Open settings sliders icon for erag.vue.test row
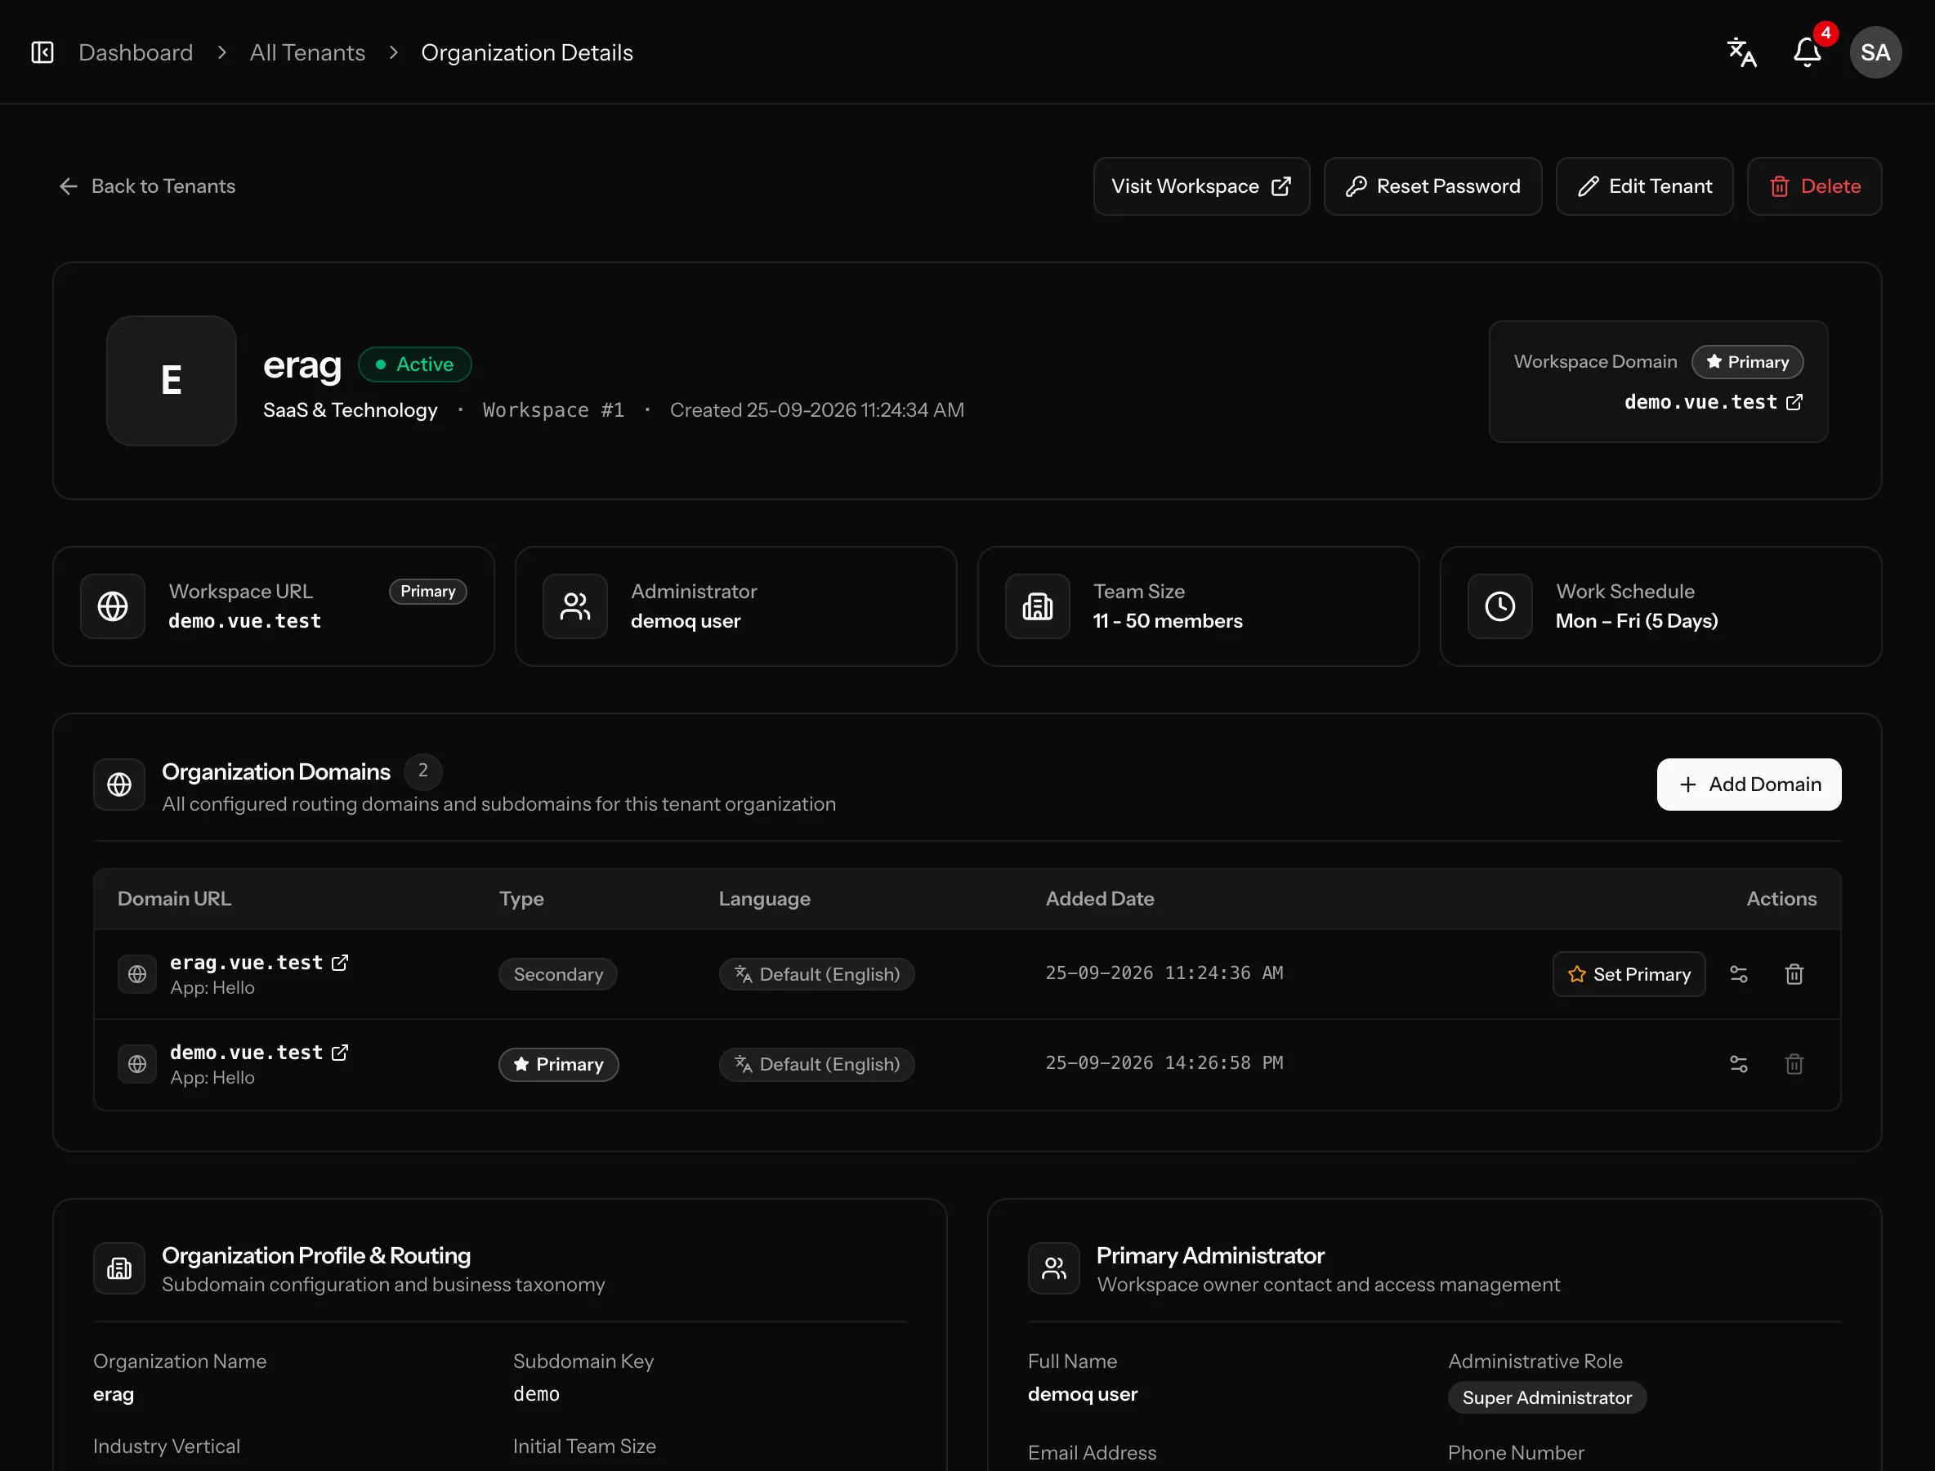The image size is (1935, 1471). tap(1739, 973)
